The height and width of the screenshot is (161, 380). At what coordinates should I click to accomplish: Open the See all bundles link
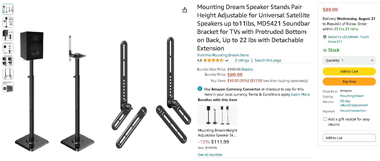pyautogui.click(x=210, y=155)
